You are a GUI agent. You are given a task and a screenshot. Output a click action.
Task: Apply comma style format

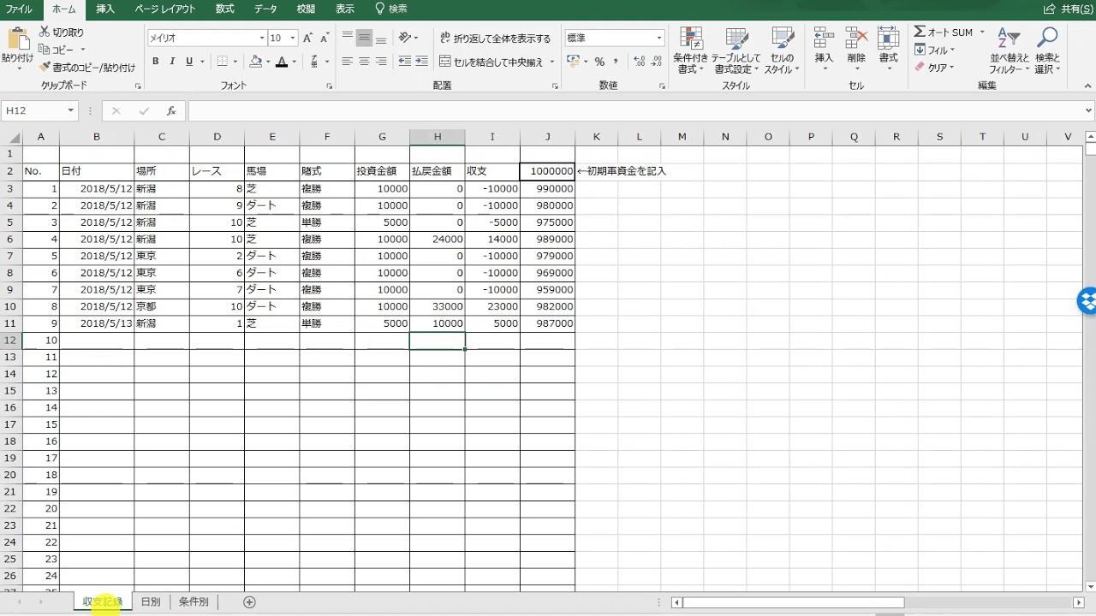coord(616,62)
